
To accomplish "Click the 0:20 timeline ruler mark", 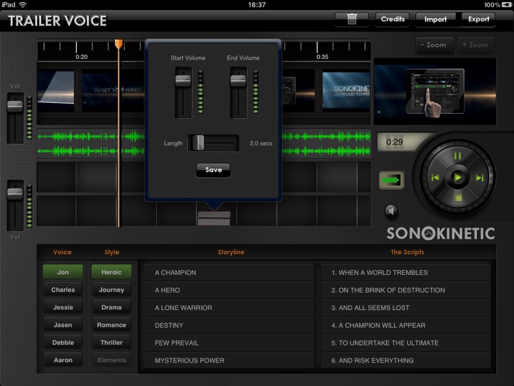I will coord(82,57).
